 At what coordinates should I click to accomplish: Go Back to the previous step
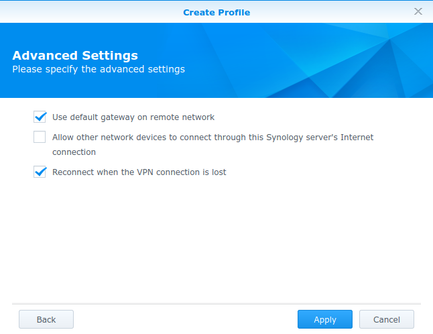click(46, 319)
